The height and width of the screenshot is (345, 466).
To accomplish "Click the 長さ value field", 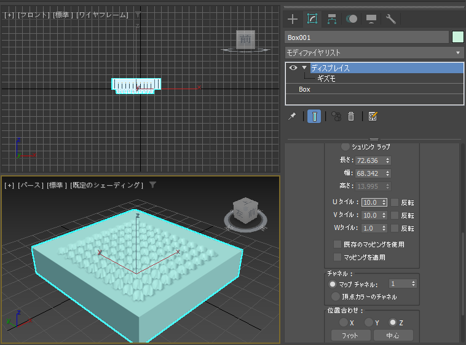I will click(x=370, y=161).
